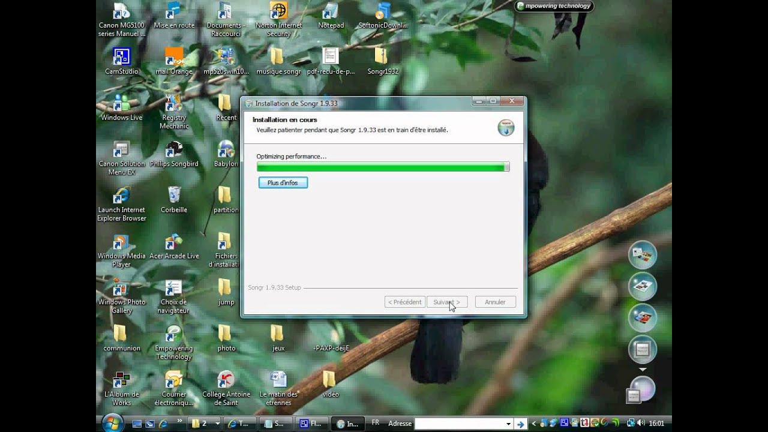This screenshot has height=432, width=768.
Task: Click the volume speaker tray icon
Action: (640, 424)
